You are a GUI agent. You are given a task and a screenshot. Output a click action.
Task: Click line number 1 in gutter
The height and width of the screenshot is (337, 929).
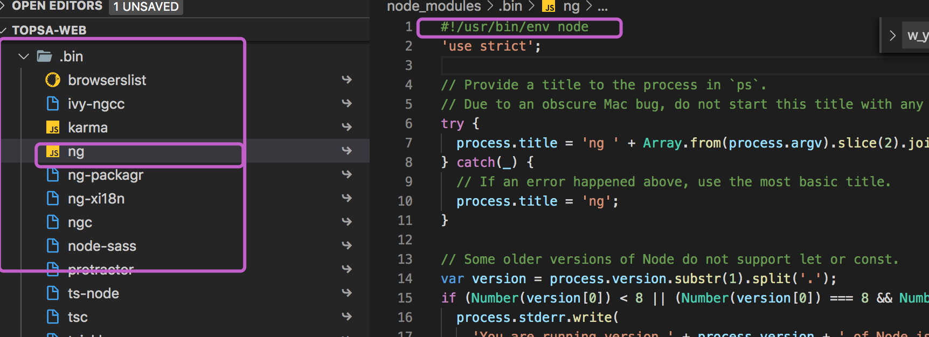408,27
